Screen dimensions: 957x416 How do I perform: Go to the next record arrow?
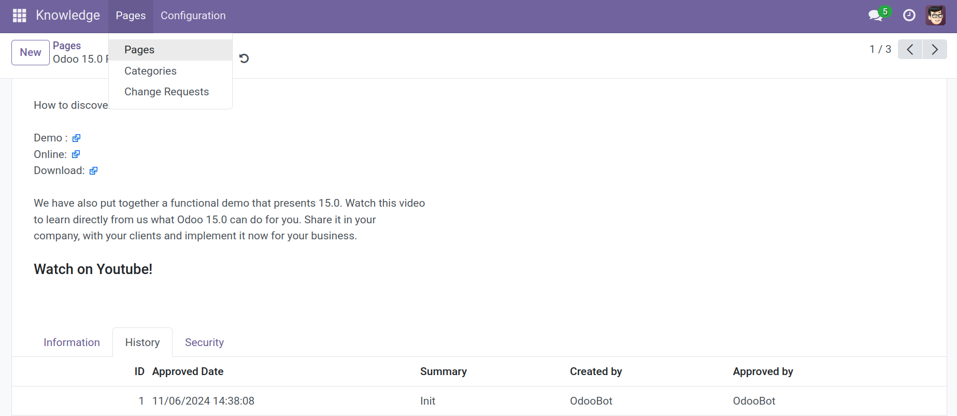coord(935,49)
